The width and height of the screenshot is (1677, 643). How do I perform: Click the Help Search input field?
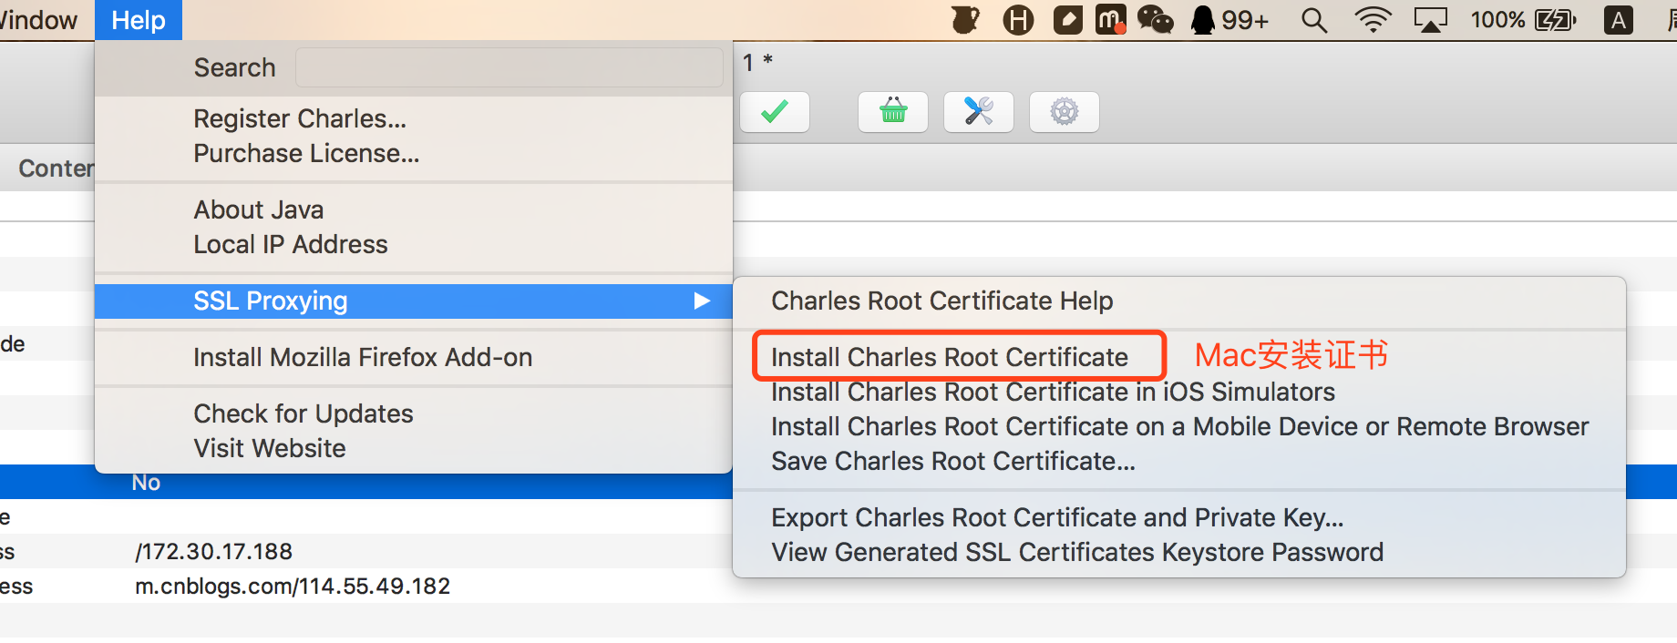(x=509, y=67)
